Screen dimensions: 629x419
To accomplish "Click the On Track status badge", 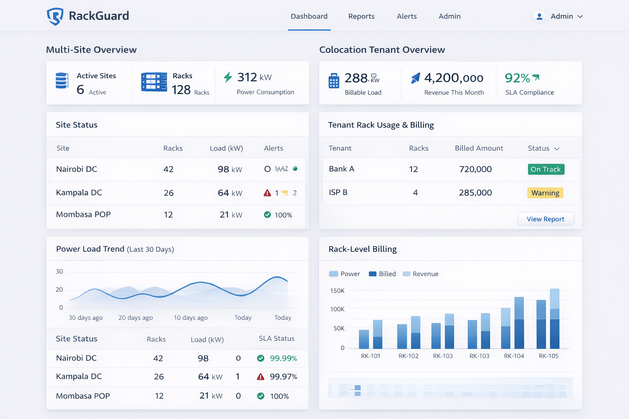I will 546,169.
